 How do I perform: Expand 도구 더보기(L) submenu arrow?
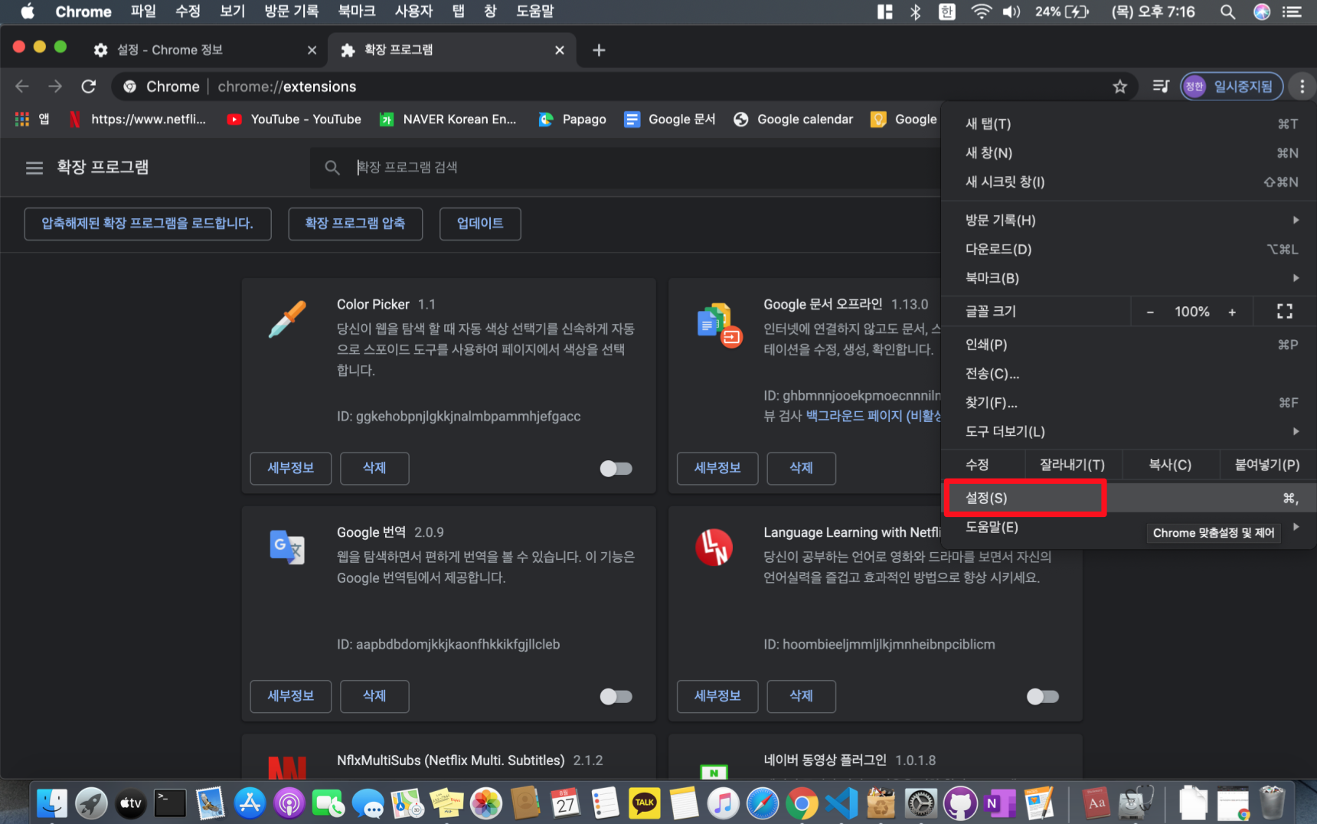(1296, 432)
